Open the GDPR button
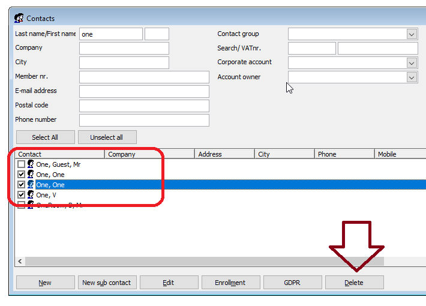Viewport: 426px width, 306px height. pyautogui.click(x=292, y=283)
